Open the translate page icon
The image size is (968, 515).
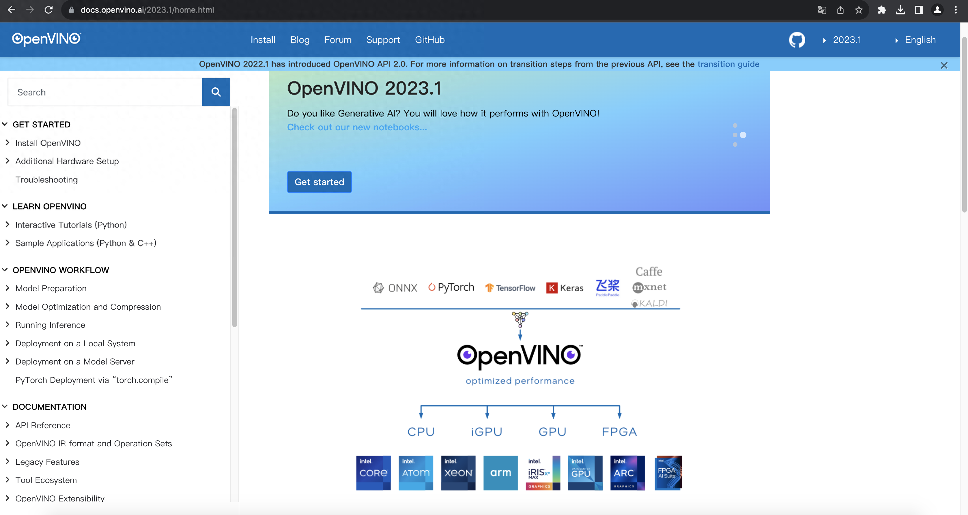[x=821, y=10]
